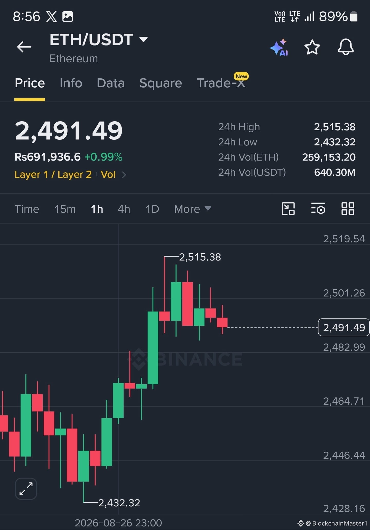The image size is (370, 530).
Task: Open the AI assistant sparkle icon
Action: click(279, 47)
